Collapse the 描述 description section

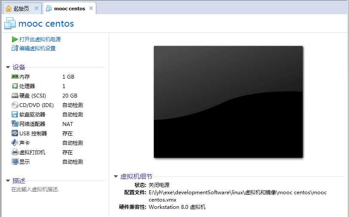(8, 180)
